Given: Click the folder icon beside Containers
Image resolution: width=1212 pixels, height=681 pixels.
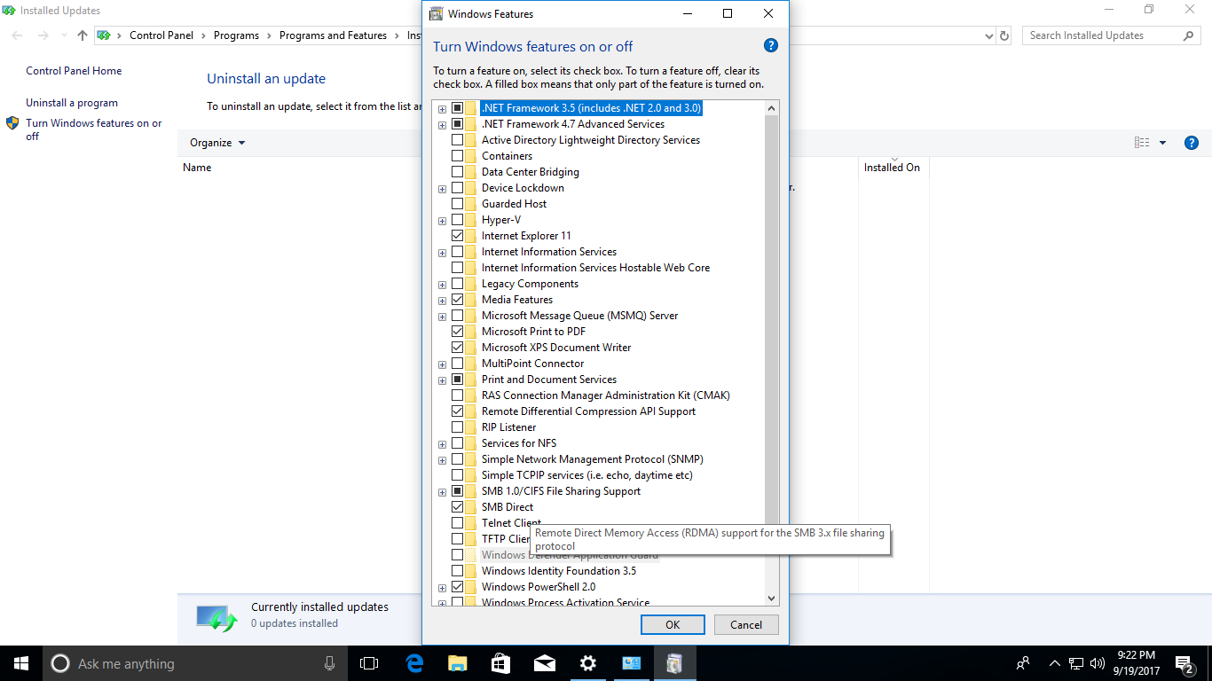Looking at the screenshot, I should click(470, 156).
